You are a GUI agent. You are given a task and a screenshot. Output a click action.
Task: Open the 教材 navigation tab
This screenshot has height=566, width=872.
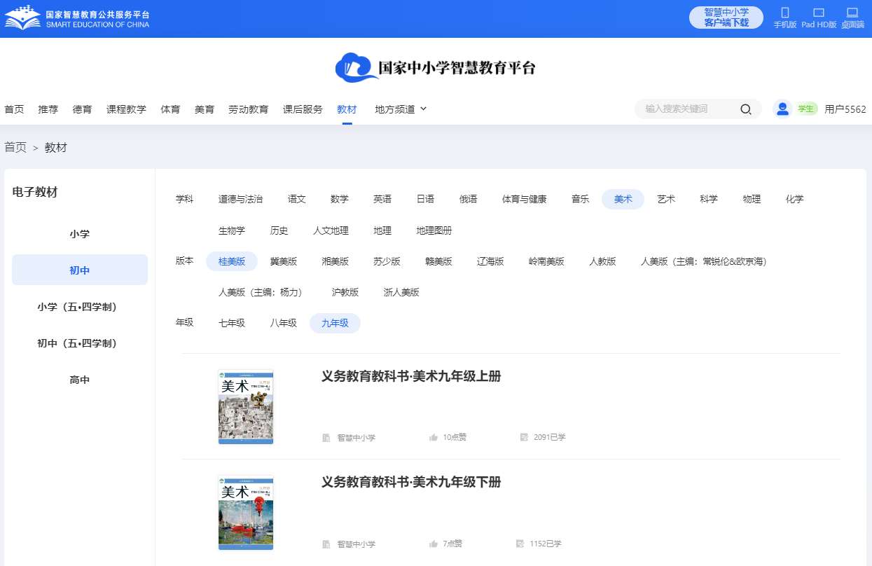pos(347,109)
